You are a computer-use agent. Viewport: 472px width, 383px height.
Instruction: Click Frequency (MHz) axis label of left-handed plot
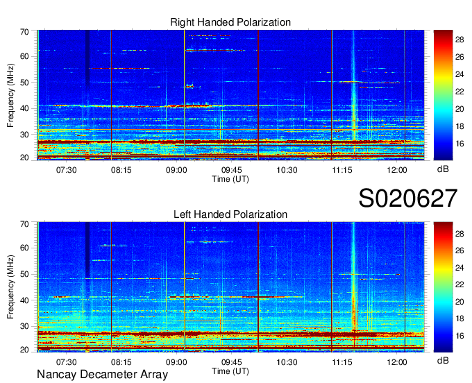10,287
